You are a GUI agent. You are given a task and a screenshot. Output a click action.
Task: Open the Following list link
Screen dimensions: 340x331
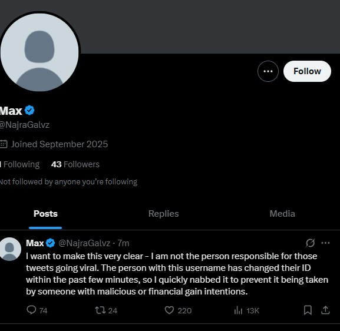[x=19, y=164]
